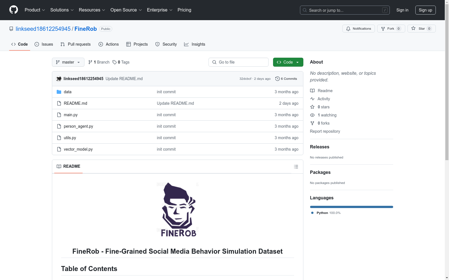Open the person_agent.py file
This screenshot has width=449, height=280.
tap(78, 126)
